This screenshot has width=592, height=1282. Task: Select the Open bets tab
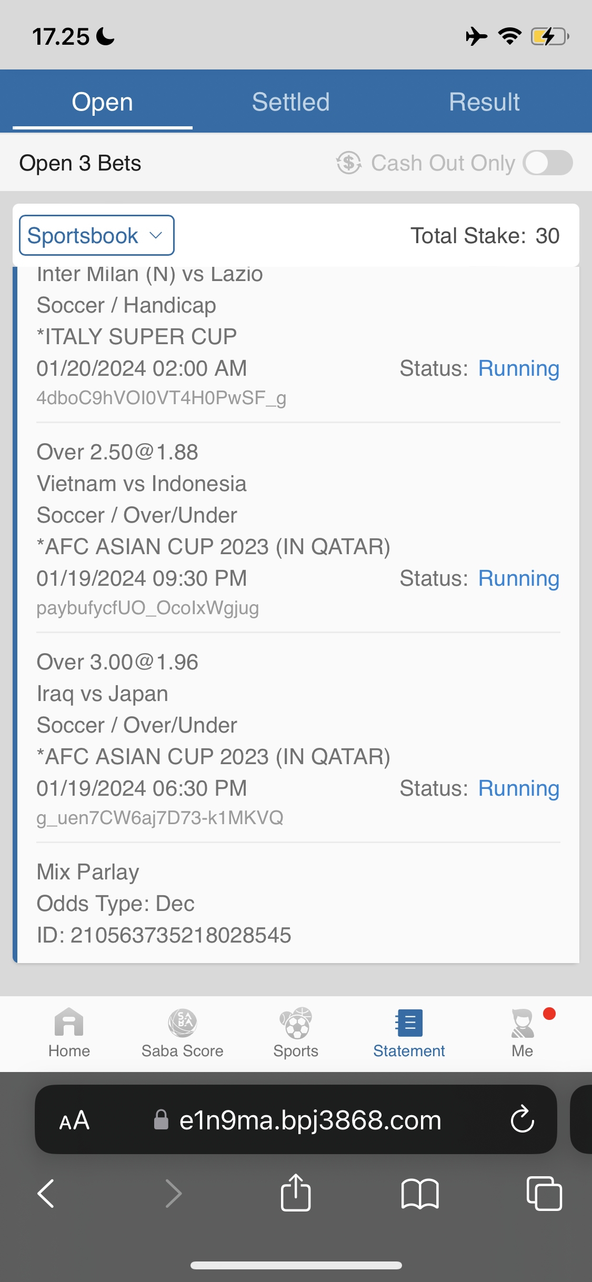[x=102, y=102]
